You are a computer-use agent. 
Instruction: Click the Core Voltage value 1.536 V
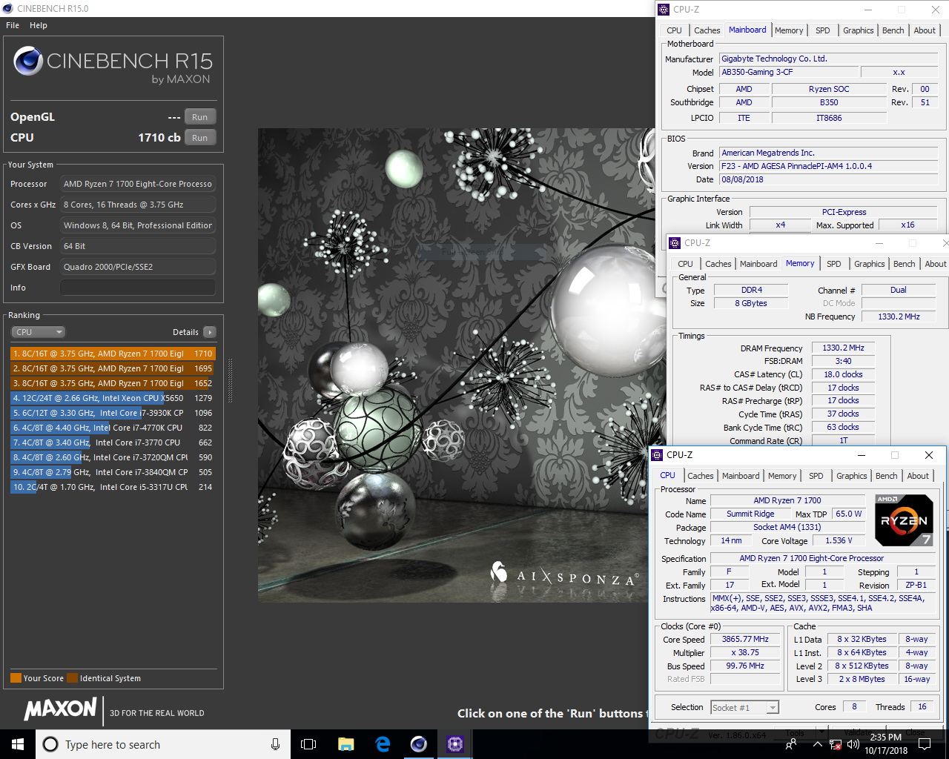point(839,540)
